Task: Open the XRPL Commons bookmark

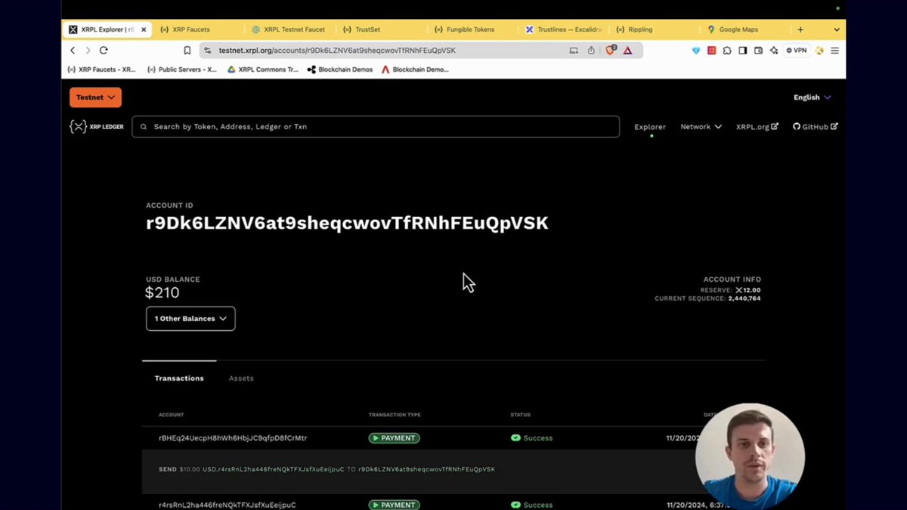Action: 263,70
